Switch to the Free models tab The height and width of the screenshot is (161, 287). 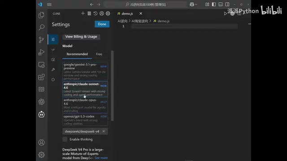click(x=99, y=54)
